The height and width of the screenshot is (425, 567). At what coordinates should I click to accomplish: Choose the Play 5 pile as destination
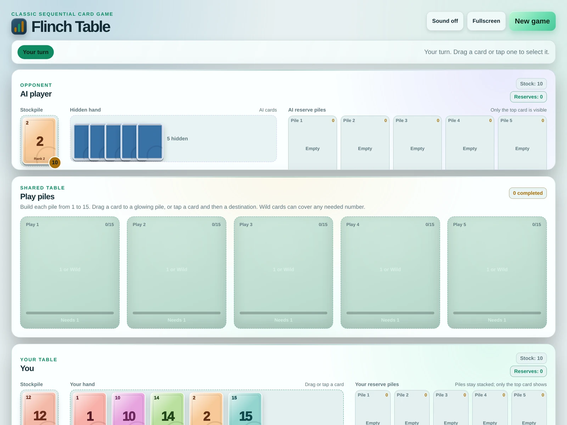(497, 272)
